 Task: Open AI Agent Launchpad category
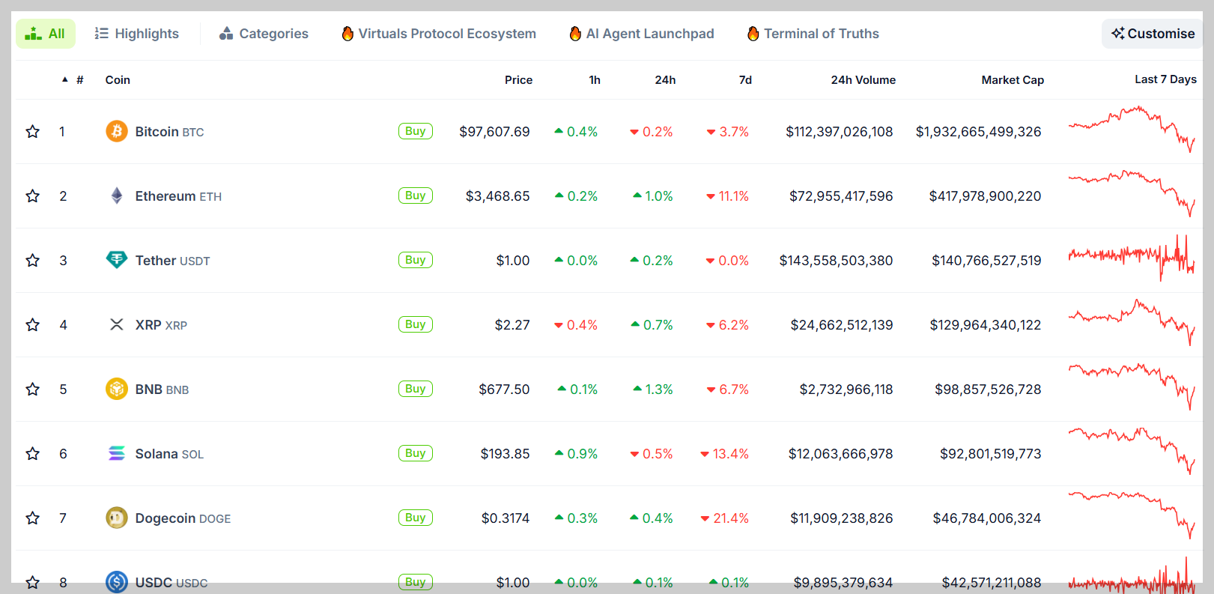pyautogui.click(x=642, y=34)
